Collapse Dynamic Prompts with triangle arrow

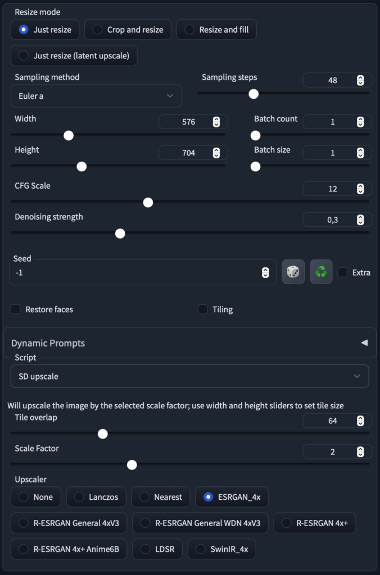364,343
